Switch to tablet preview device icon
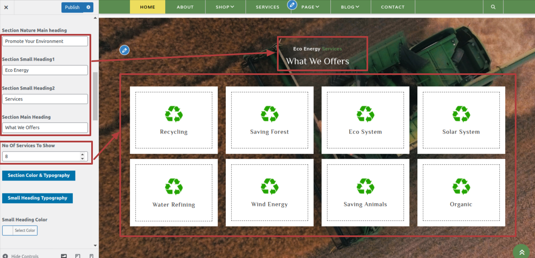This screenshot has width=535, height=258. point(78,255)
